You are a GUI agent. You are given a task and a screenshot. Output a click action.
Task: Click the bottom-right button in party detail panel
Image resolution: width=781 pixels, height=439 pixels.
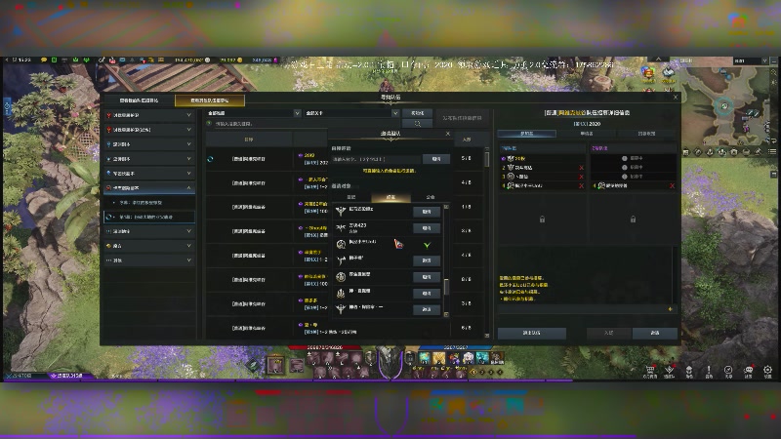[x=654, y=333]
